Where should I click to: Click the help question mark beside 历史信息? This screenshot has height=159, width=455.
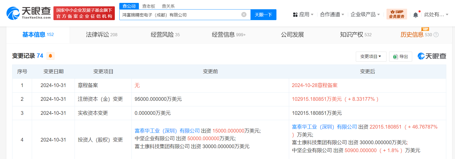(436, 35)
